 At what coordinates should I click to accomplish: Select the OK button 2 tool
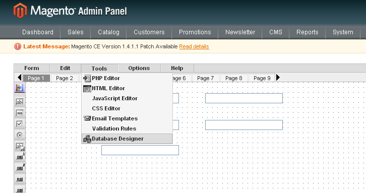20,168
